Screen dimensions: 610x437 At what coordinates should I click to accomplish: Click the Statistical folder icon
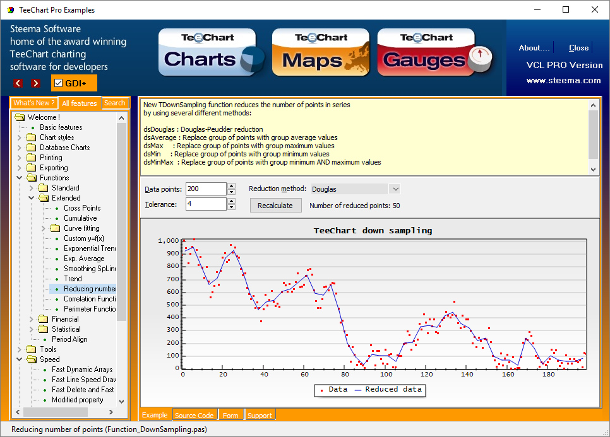click(43, 329)
